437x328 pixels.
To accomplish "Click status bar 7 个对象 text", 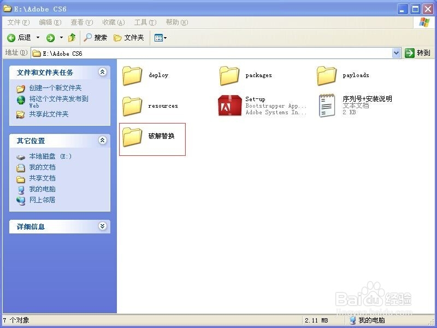I will tap(16, 320).
